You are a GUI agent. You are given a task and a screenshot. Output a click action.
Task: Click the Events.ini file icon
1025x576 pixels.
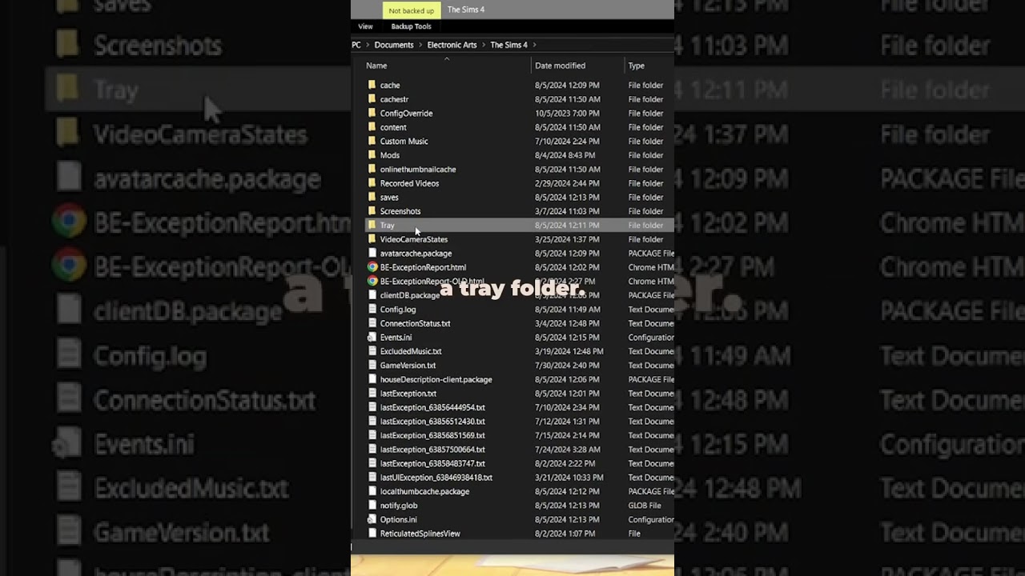(x=372, y=337)
